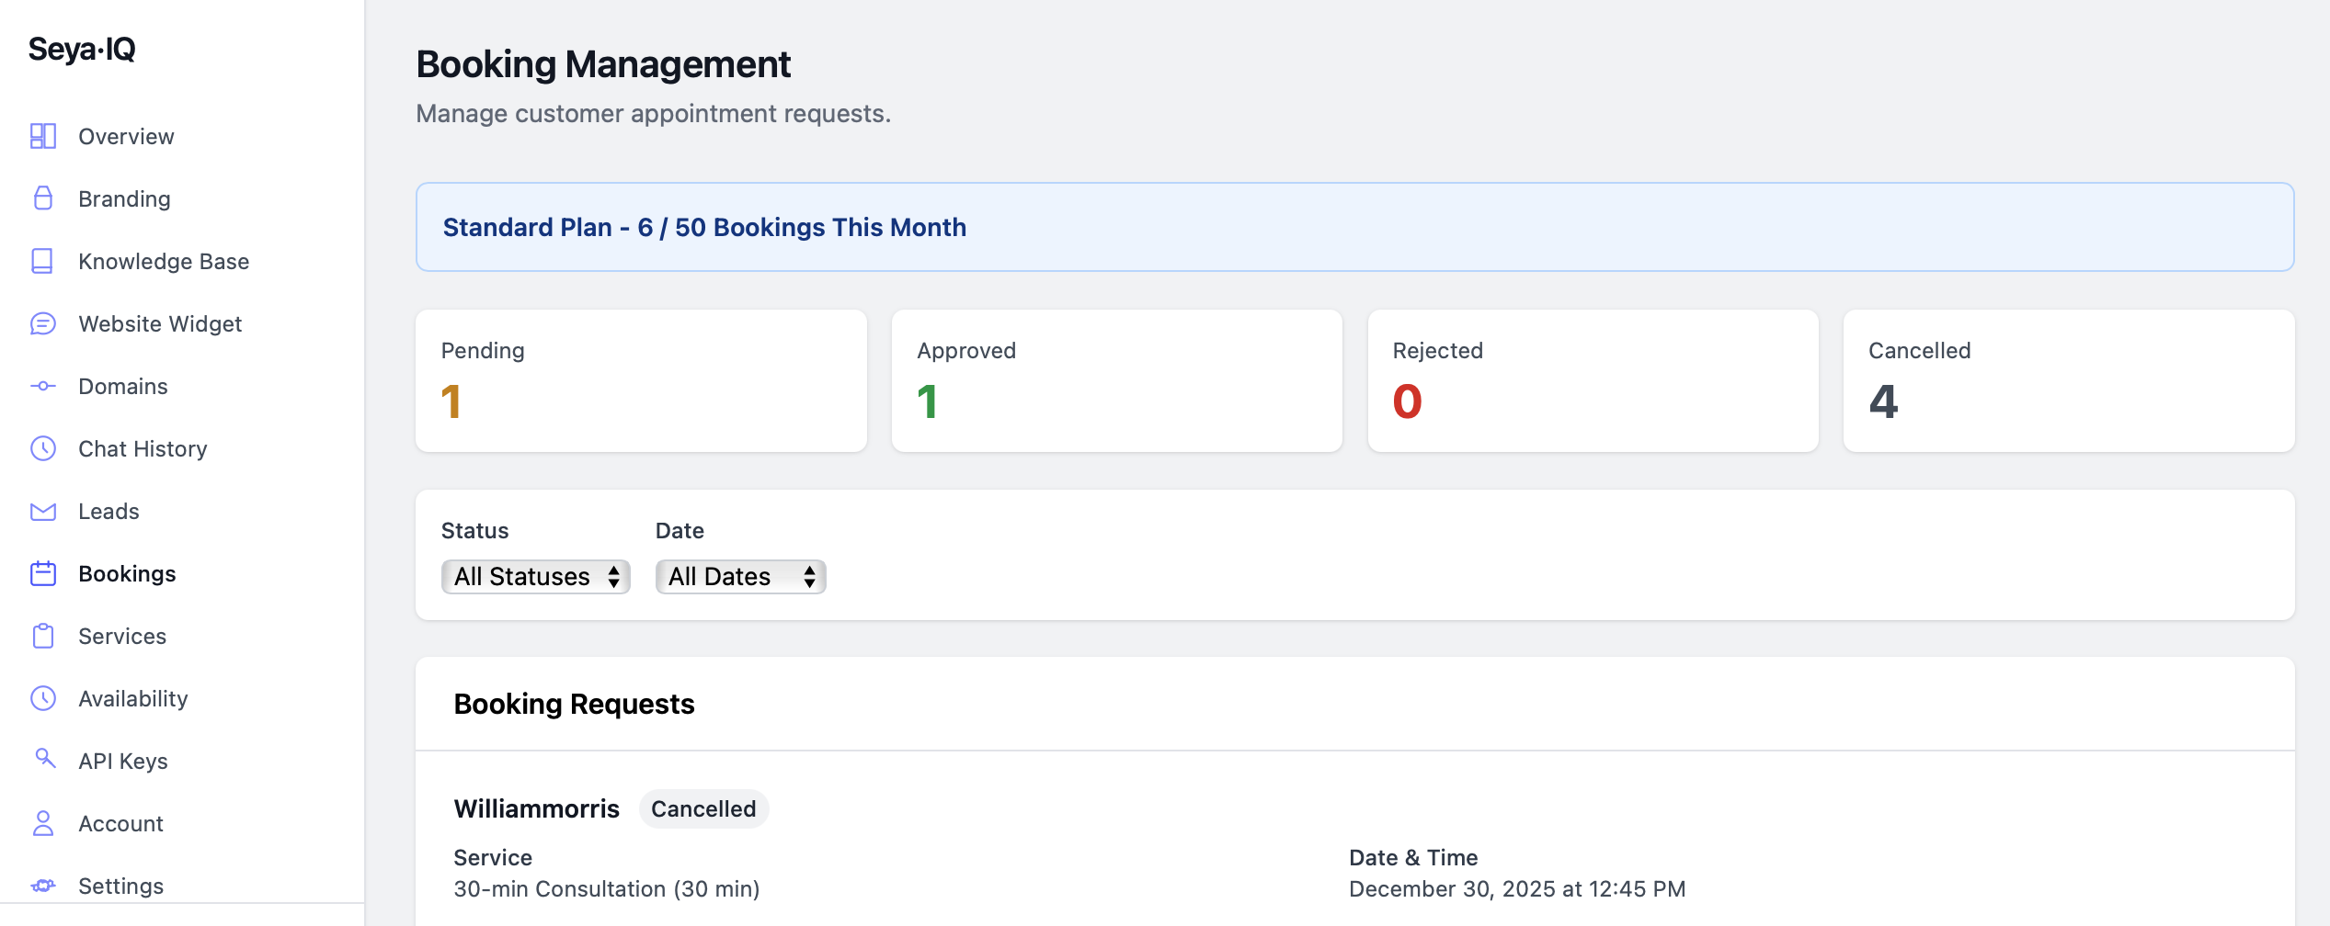Open the Overview dashboard icon
This screenshot has height=926, width=2330.
[43, 136]
